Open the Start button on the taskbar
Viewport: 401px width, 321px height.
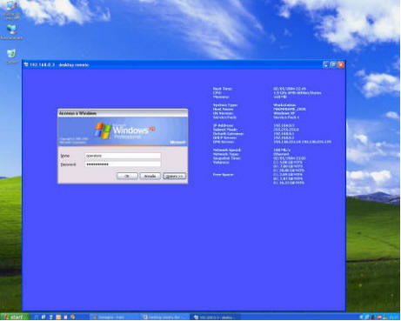(x=15, y=317)
